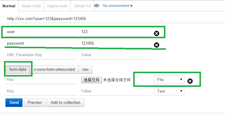Click the 123456 value field

coord(115,43)
